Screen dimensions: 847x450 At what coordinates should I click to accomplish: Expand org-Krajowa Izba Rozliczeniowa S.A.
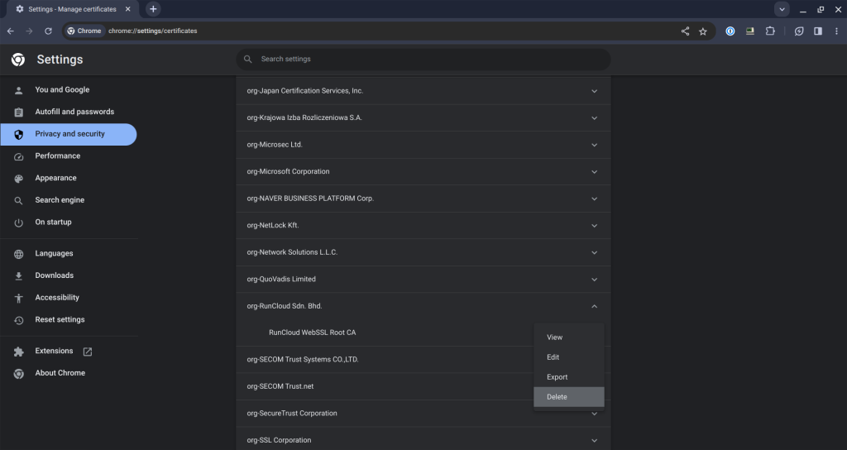pos(594,117)
